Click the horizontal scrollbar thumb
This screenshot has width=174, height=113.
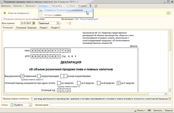click(78, 94)
